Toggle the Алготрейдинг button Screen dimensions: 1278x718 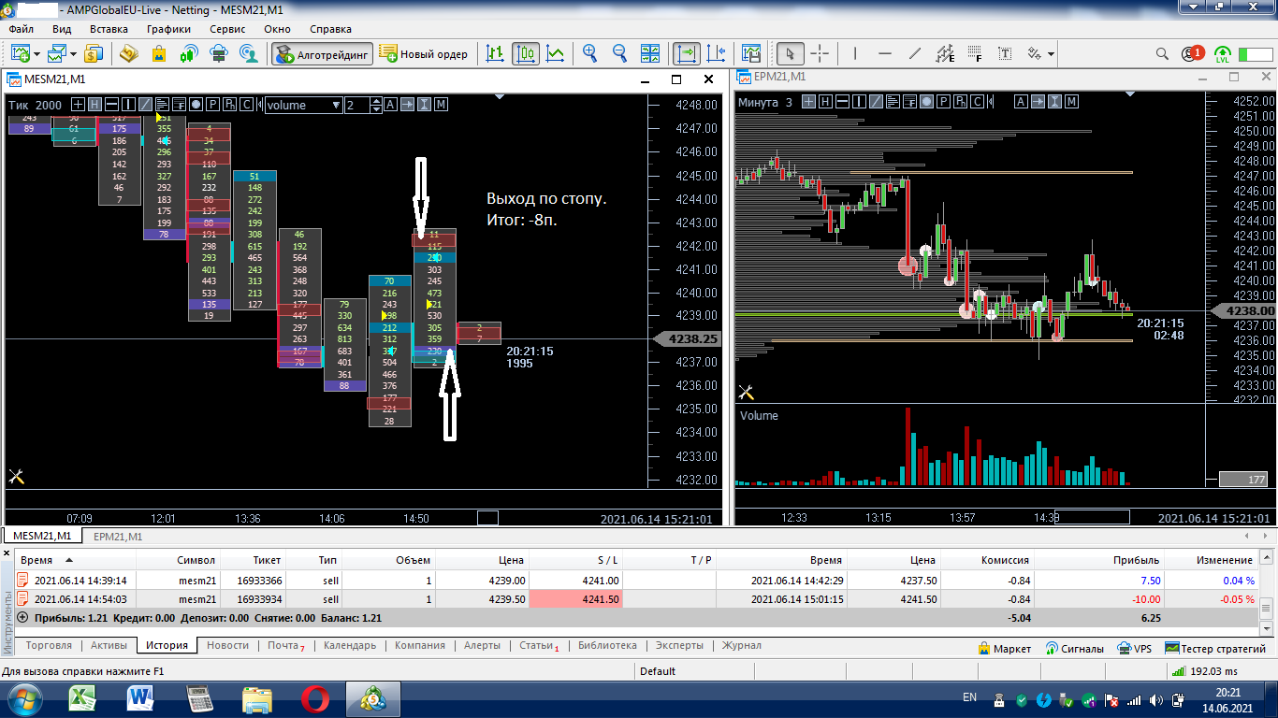tap(323, 53)
